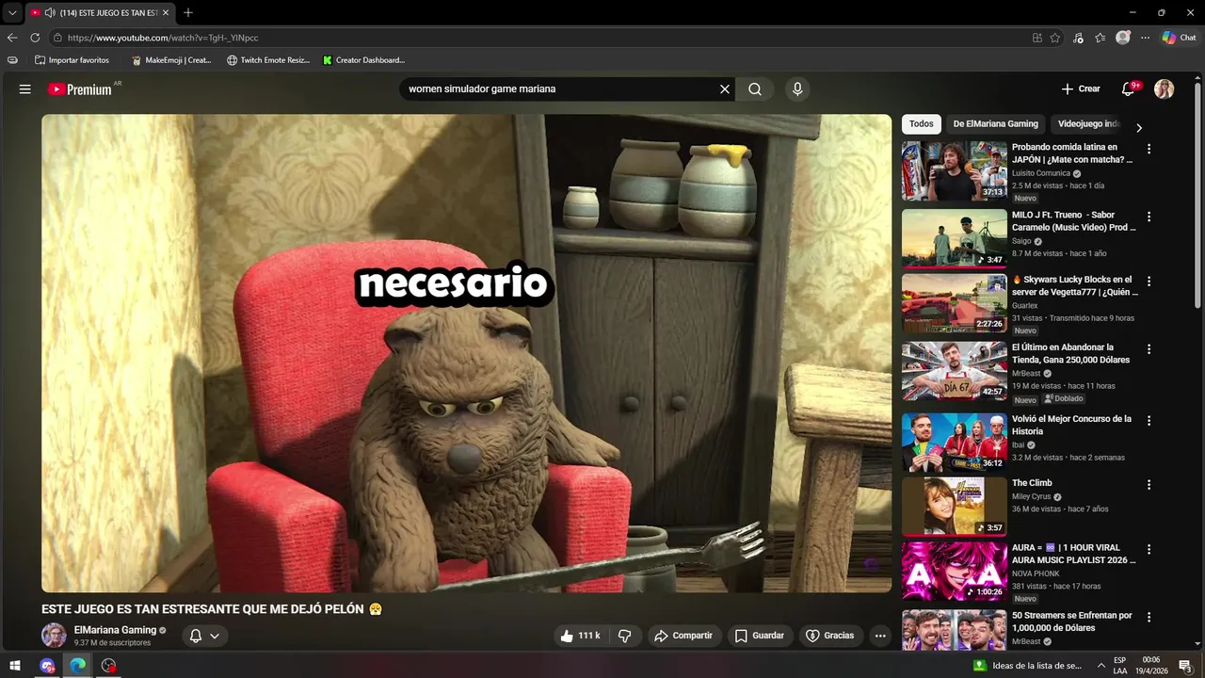Image resolution: width=1205 pixels, height=678 pixels.
Task: Add page to favorites with star icon
Action: tap(1055, 38)
